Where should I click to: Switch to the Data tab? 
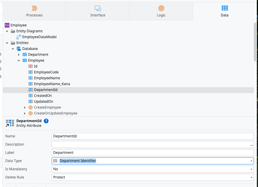pyautogui.click(x=225, y=11)
